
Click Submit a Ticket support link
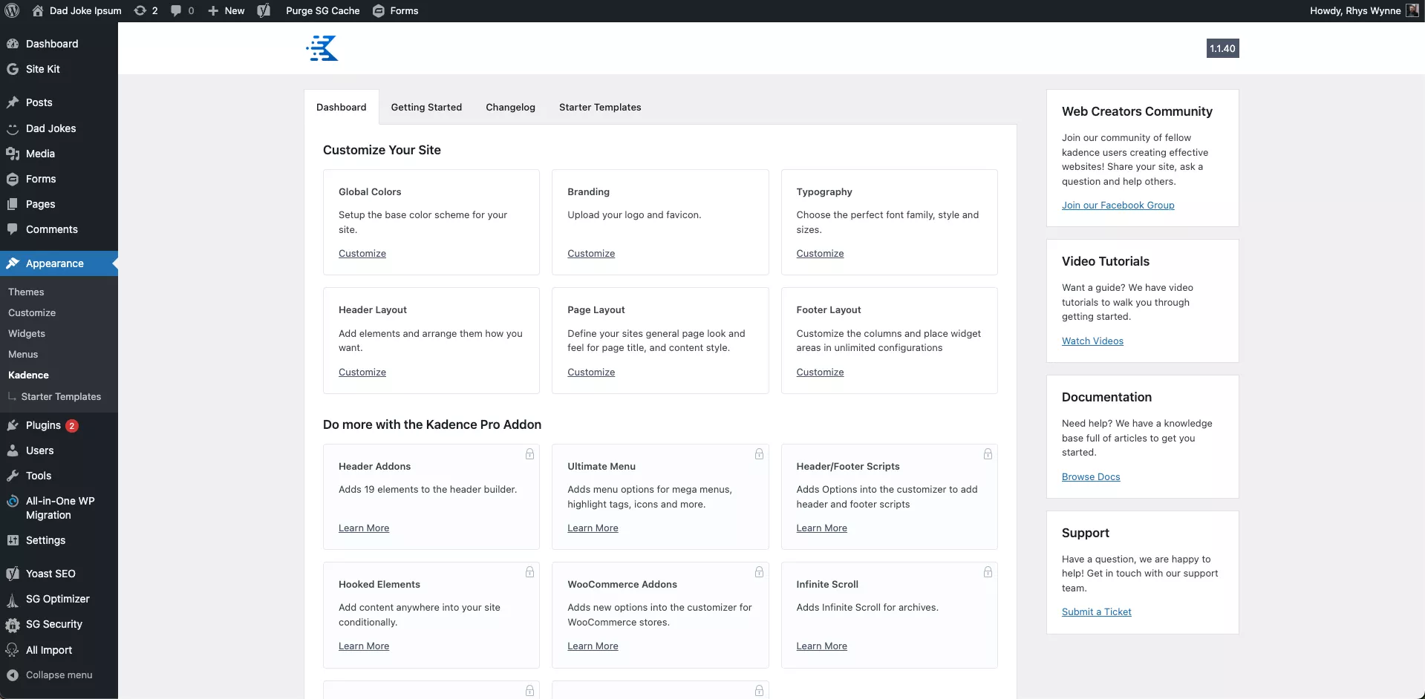click(x=1096, y=611)
